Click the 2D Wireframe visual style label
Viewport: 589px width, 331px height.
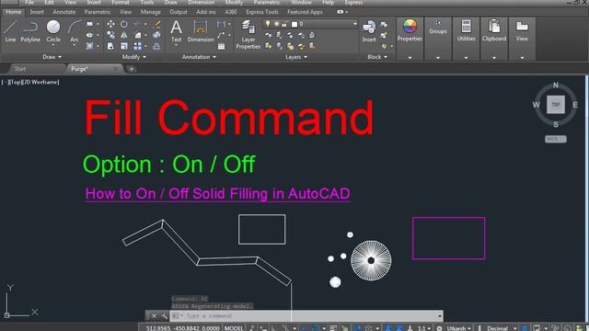(x=40, y=82)
